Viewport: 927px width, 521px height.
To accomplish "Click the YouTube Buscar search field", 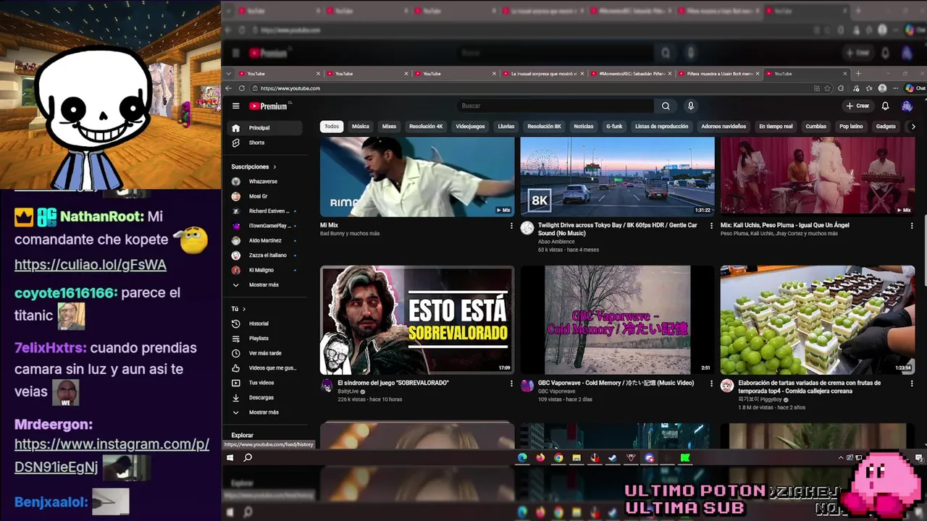I will [x=555, y=106].
